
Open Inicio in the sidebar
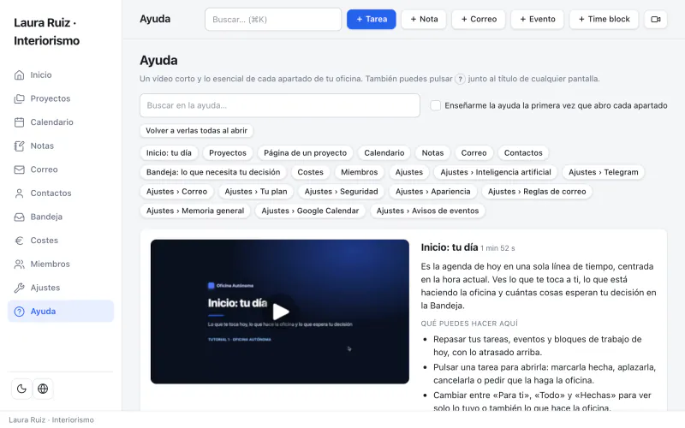[x=61, y=75]
